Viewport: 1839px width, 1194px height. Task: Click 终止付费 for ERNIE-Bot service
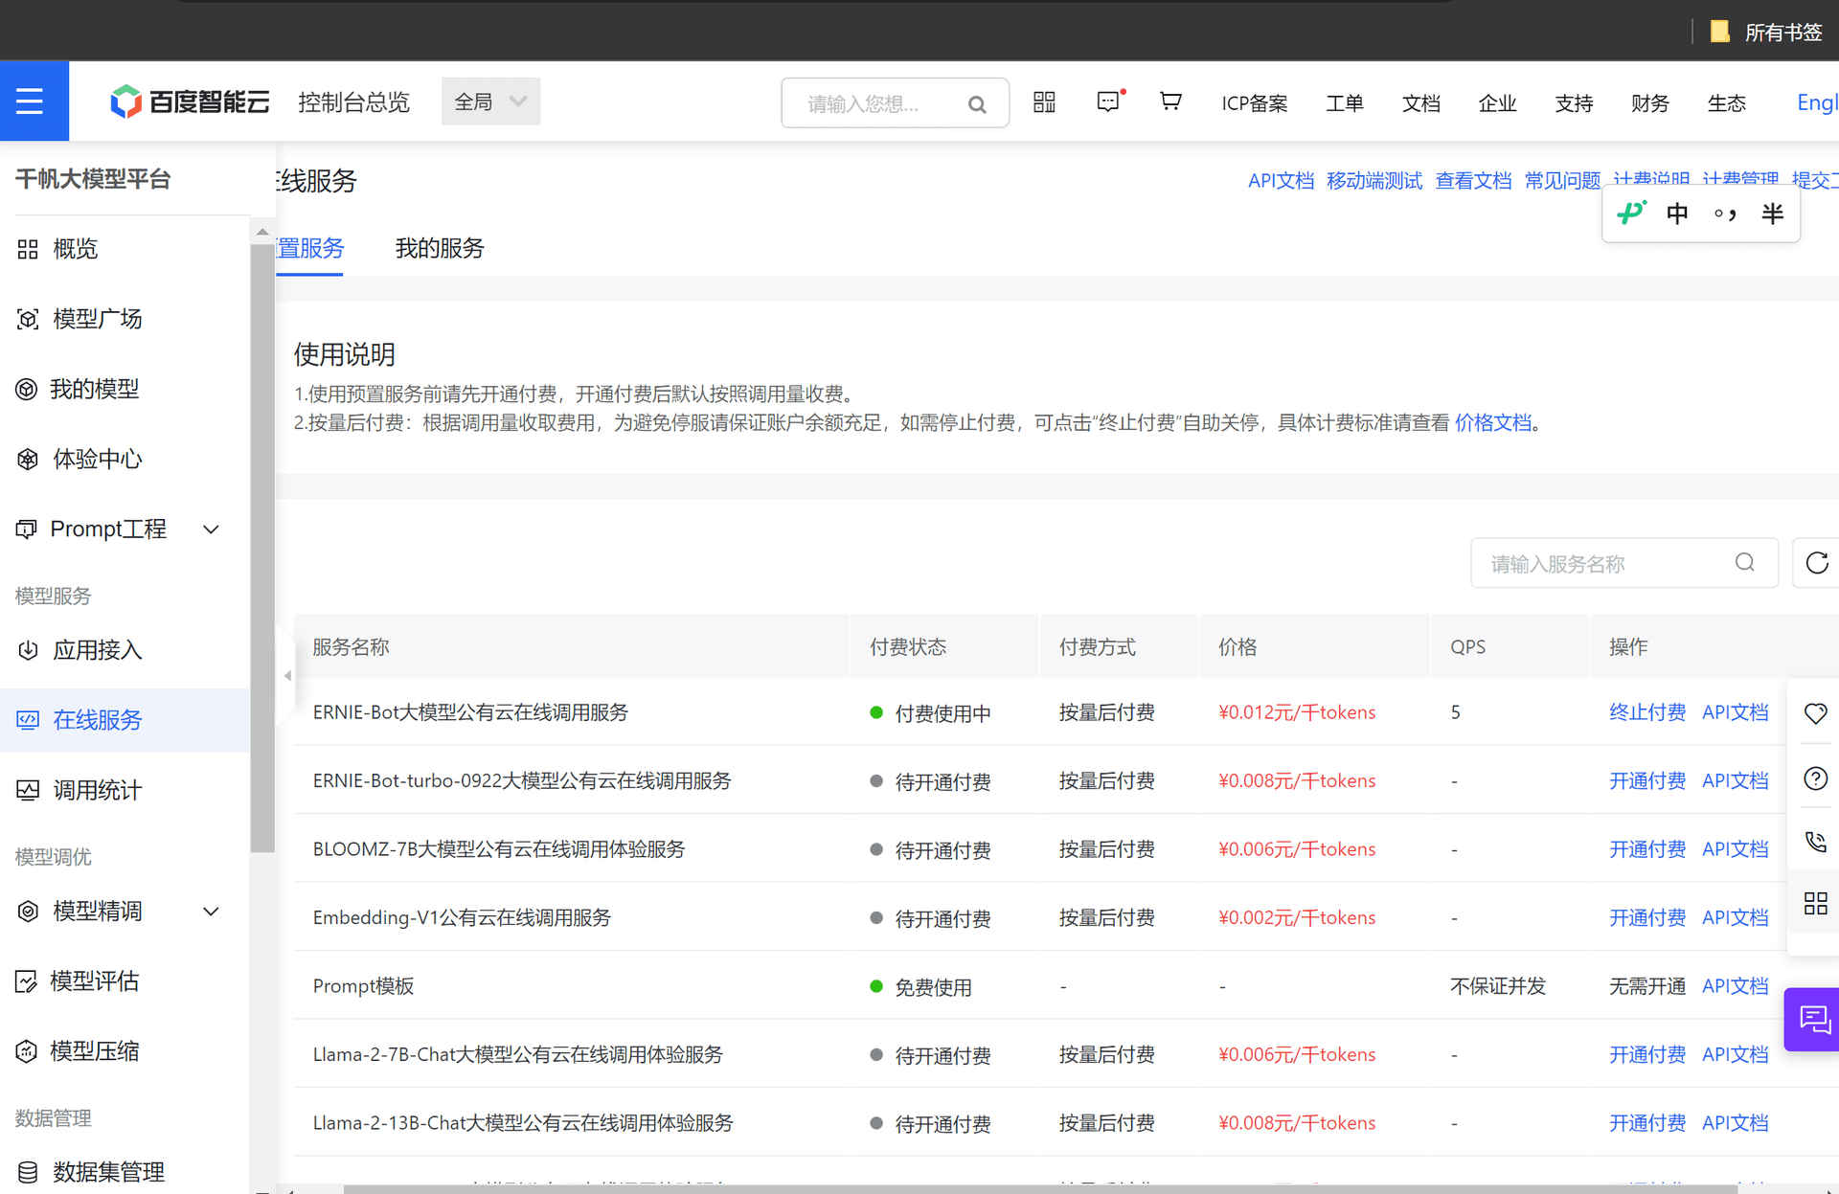coord(1647,712)
